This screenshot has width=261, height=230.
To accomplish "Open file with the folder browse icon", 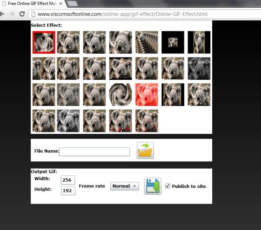I will [145, 150].
